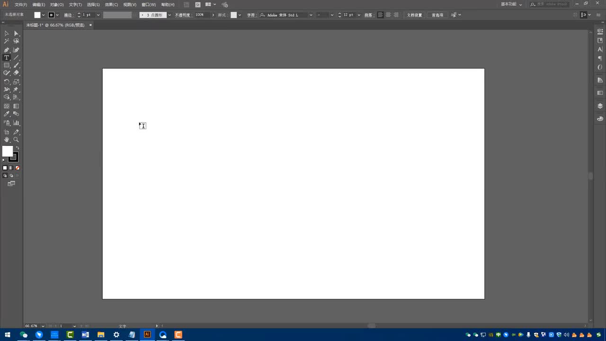Pick the Shaper tool
606x341 pixels.
pos(7,73)
